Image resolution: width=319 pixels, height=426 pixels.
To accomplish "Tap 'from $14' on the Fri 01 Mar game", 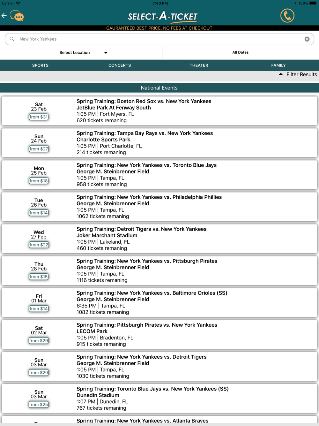I will pos(39,308).
